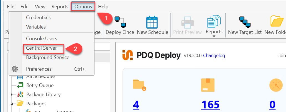Expand the Package Library node
286x112 pixels.
click(x=12, y=95)
